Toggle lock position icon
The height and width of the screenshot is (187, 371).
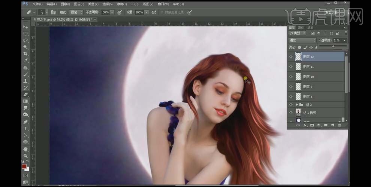[311, 47]
